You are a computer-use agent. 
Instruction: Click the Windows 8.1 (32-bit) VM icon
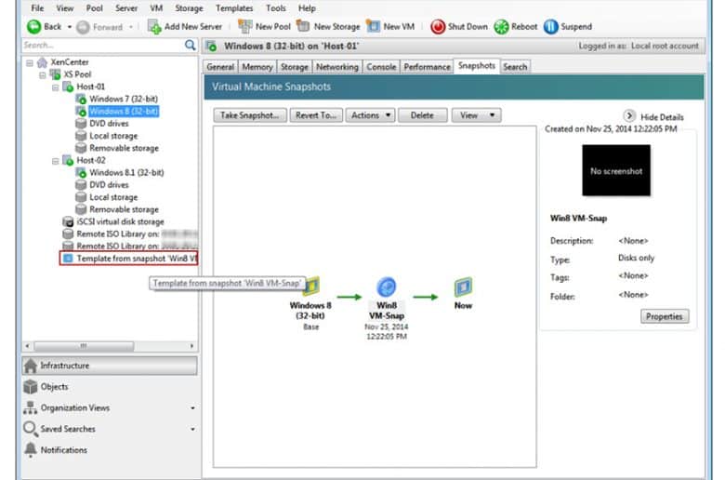click(x=81, y=173)
